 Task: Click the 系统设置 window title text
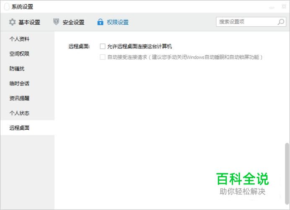pos(22,7)
